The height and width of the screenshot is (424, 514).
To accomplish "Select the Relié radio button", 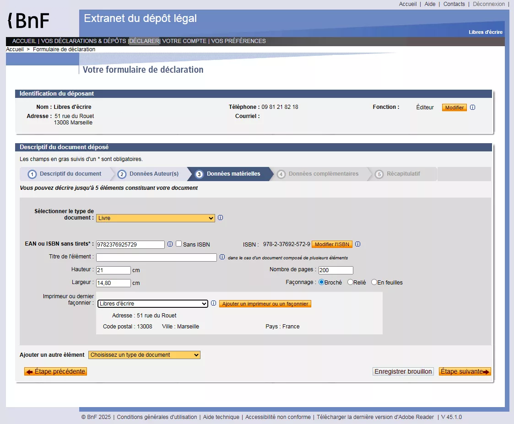I will tap(351, 282).
